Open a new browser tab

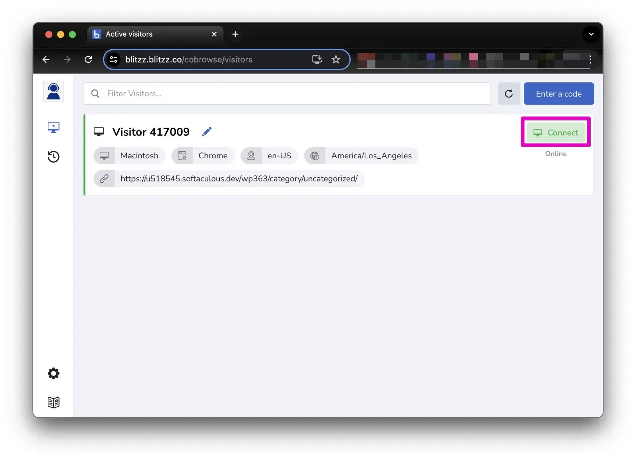235,34
